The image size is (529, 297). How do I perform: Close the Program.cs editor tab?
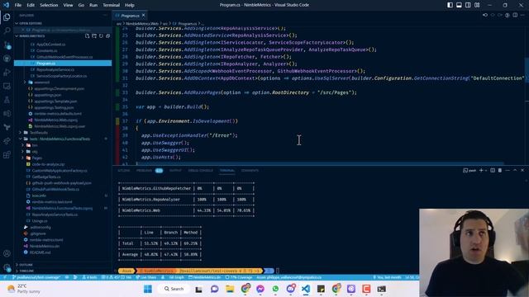[143, 16]
